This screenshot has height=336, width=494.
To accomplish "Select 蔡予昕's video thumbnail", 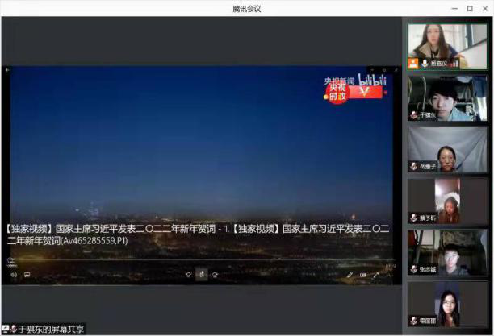I will pyautogui.click(x=446, y=201).
